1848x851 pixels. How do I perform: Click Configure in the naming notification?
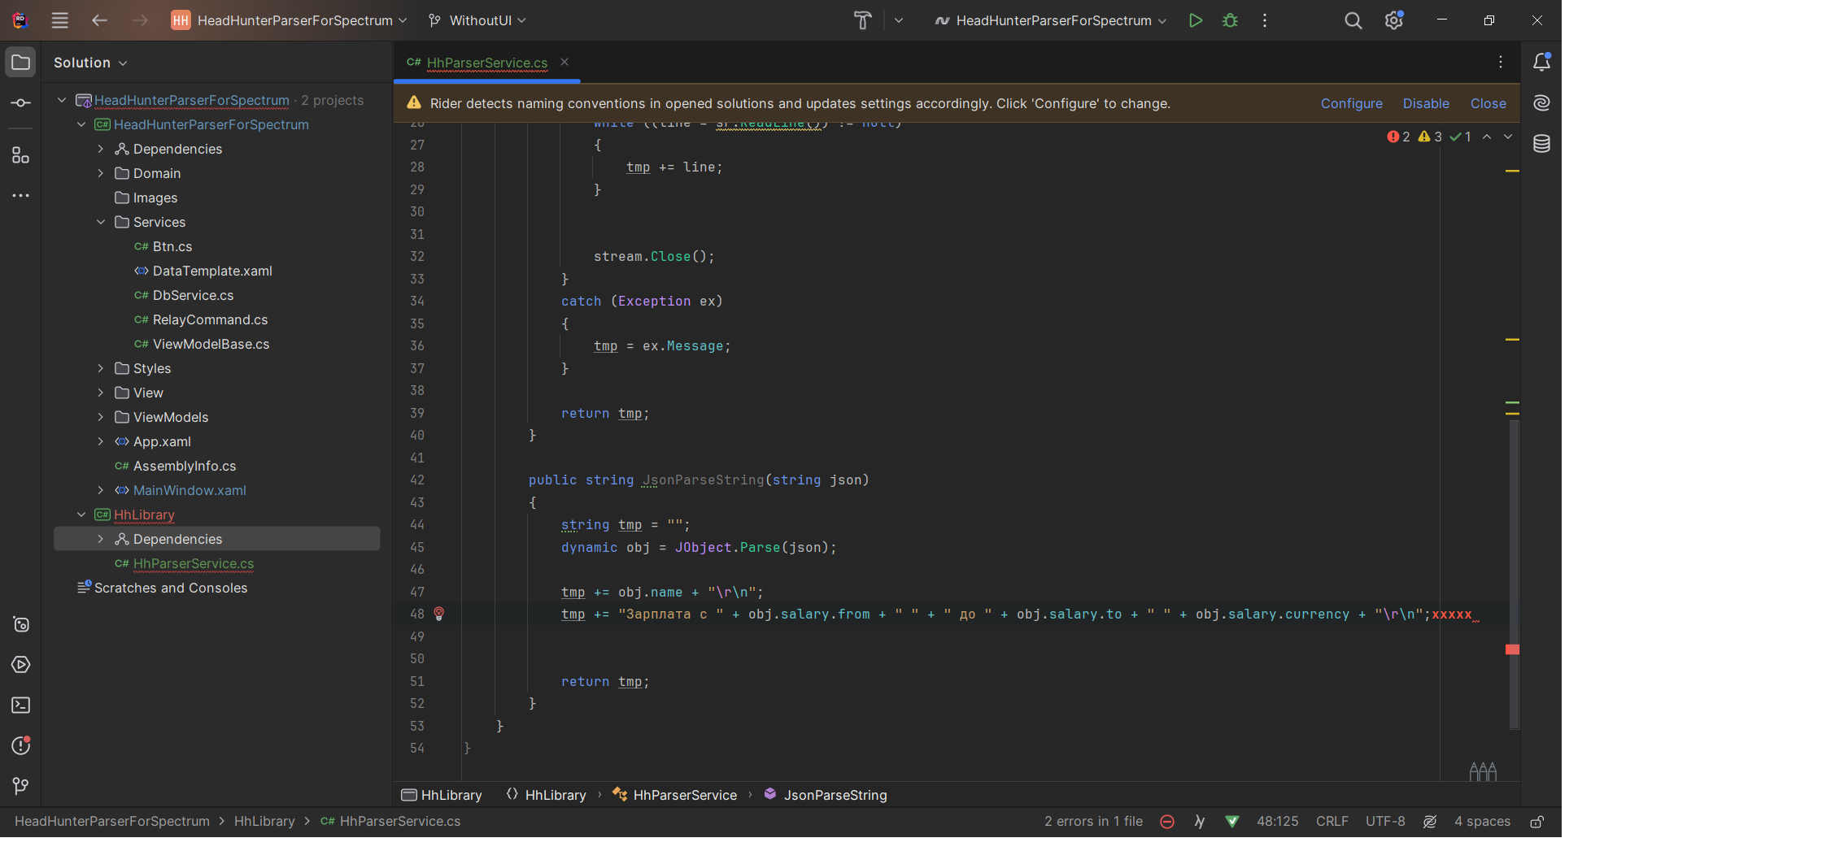coord(1351,103)
